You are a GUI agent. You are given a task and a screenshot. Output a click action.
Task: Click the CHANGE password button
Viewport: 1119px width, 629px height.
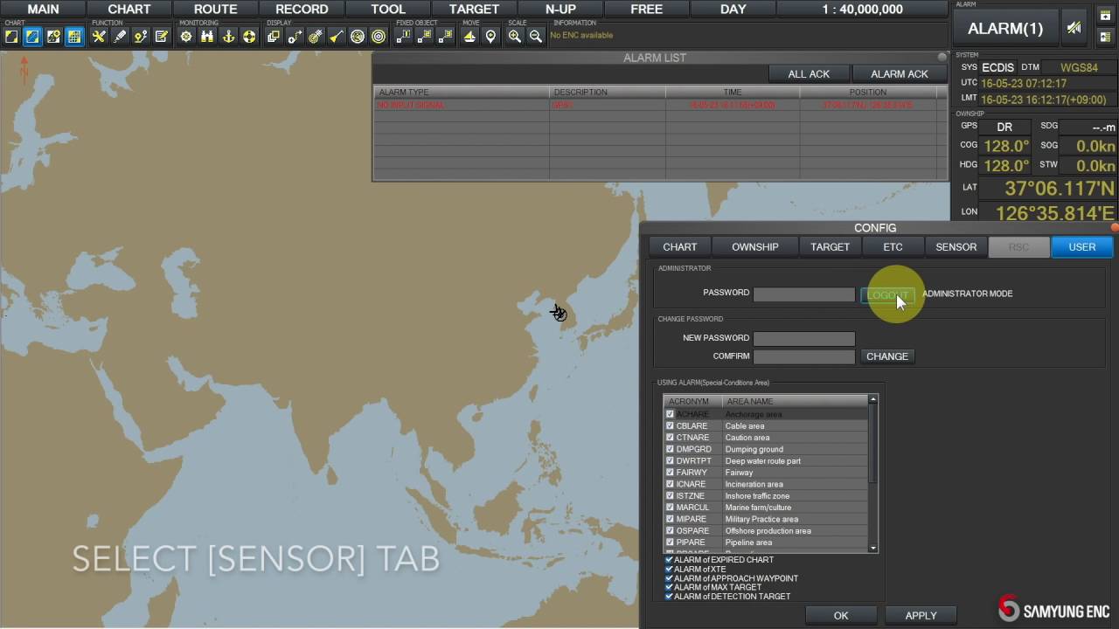pos(887,356)
